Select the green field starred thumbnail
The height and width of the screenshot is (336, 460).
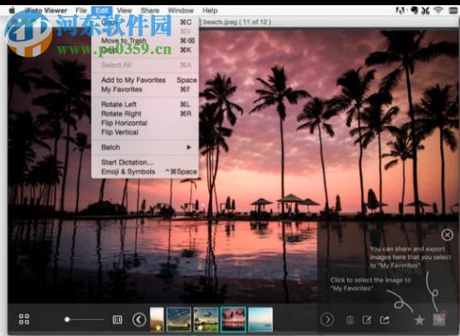pyautogui.click(x=206, y=319)
